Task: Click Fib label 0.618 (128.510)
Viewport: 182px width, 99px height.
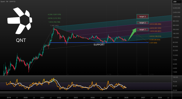Action: (x=155, y=36)
